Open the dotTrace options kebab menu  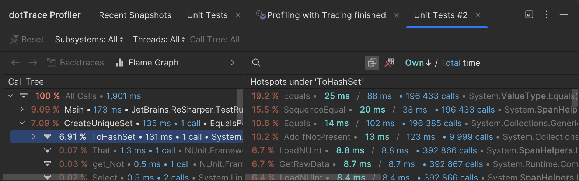tap(547, 15)
